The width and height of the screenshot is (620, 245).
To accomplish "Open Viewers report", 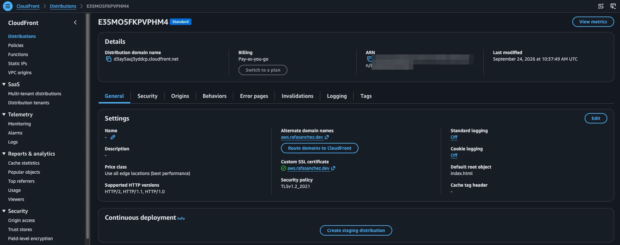I will pos(16,199).
